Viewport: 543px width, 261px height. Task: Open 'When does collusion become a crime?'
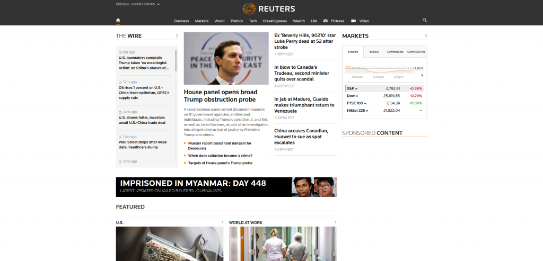(x=220, y=156)
